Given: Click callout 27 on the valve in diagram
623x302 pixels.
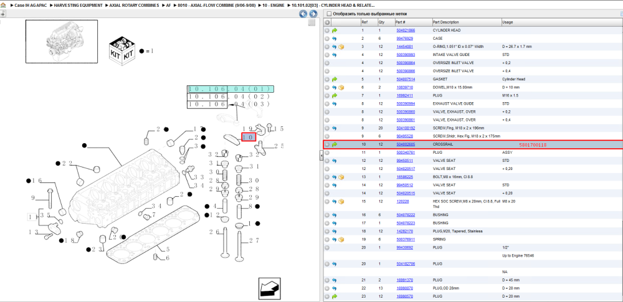Looking at the screenshot, I should pos(254,240).
